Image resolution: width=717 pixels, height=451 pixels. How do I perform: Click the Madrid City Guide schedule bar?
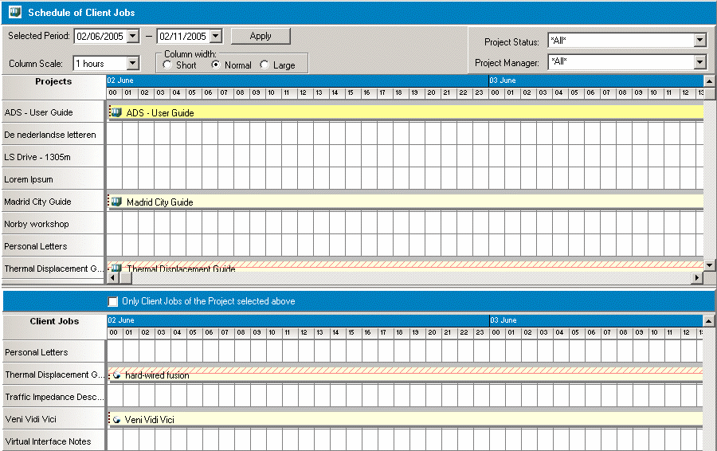[406, 202]
